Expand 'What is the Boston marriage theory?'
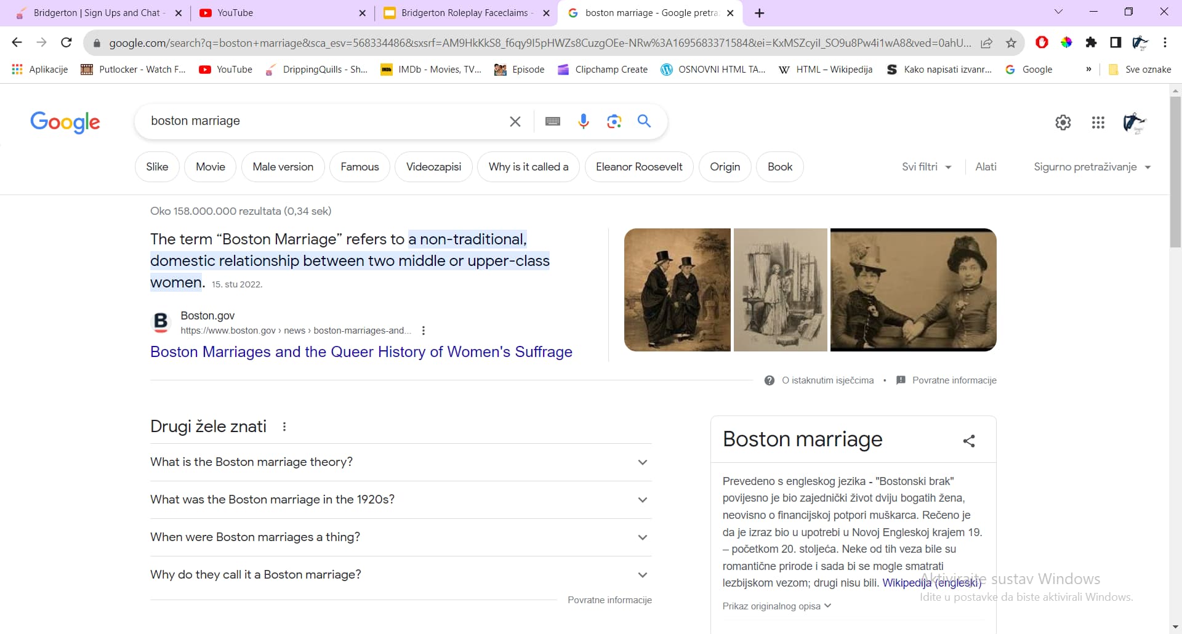 pos(401,462)
